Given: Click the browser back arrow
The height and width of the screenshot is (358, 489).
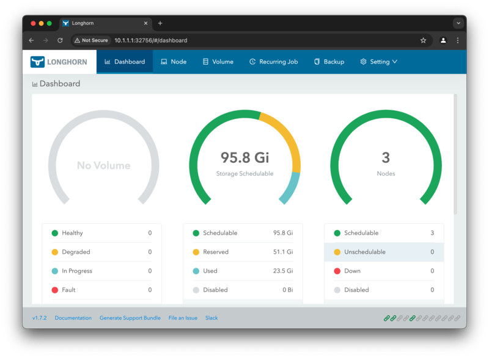Looking at the screenshot, I should pyautogui.click(x=32, y=40).
